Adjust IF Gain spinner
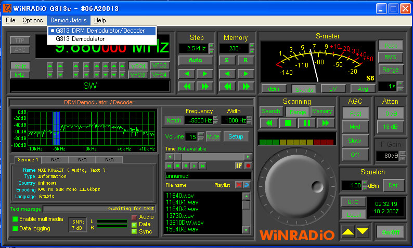 point(403,156)
